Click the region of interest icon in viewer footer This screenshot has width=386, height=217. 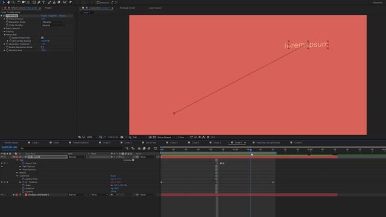[x=150, y=137]
